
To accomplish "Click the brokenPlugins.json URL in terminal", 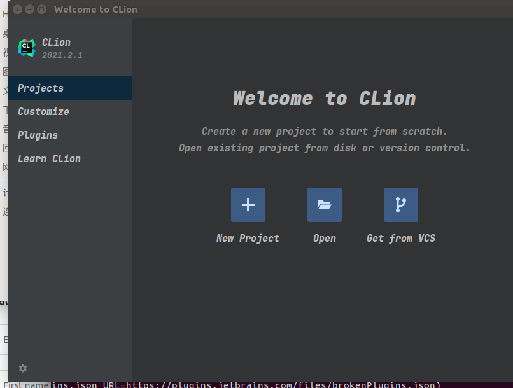I will tap(280, 384).
